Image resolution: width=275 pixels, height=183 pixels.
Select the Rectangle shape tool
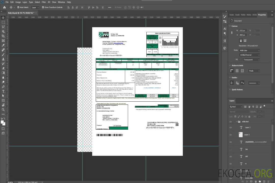(x=3, y=100)
